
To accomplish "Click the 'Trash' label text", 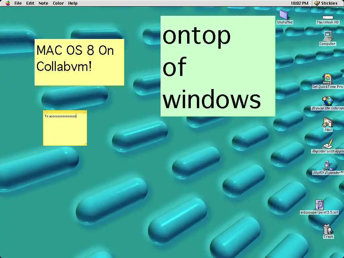I will [328, 236].
